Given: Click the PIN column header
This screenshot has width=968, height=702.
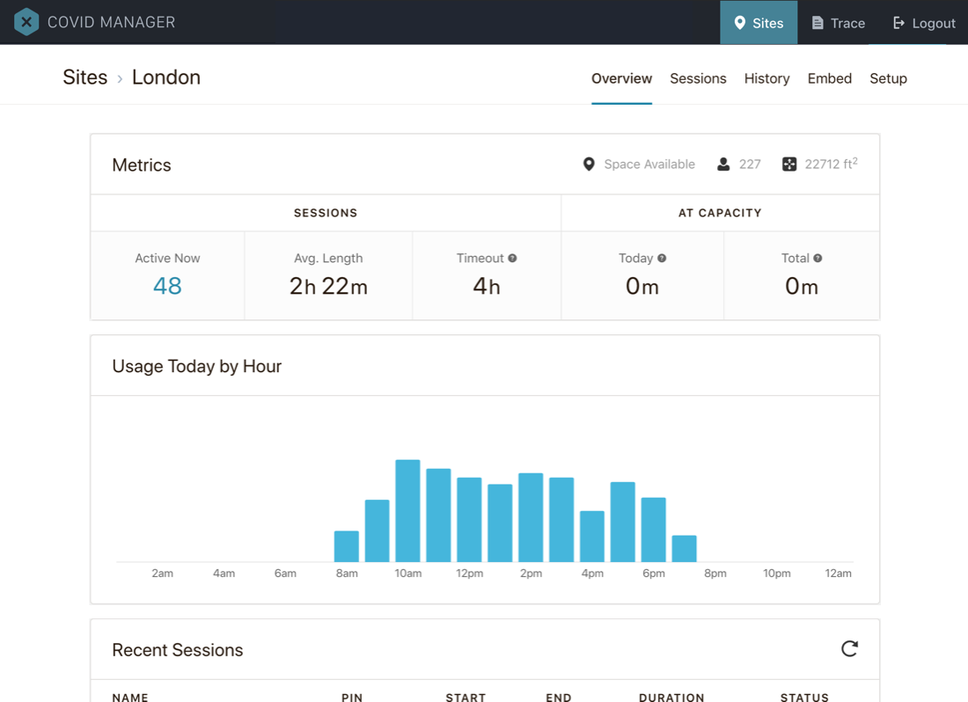Looking at the screenshot, I should (x=352, y=697).
